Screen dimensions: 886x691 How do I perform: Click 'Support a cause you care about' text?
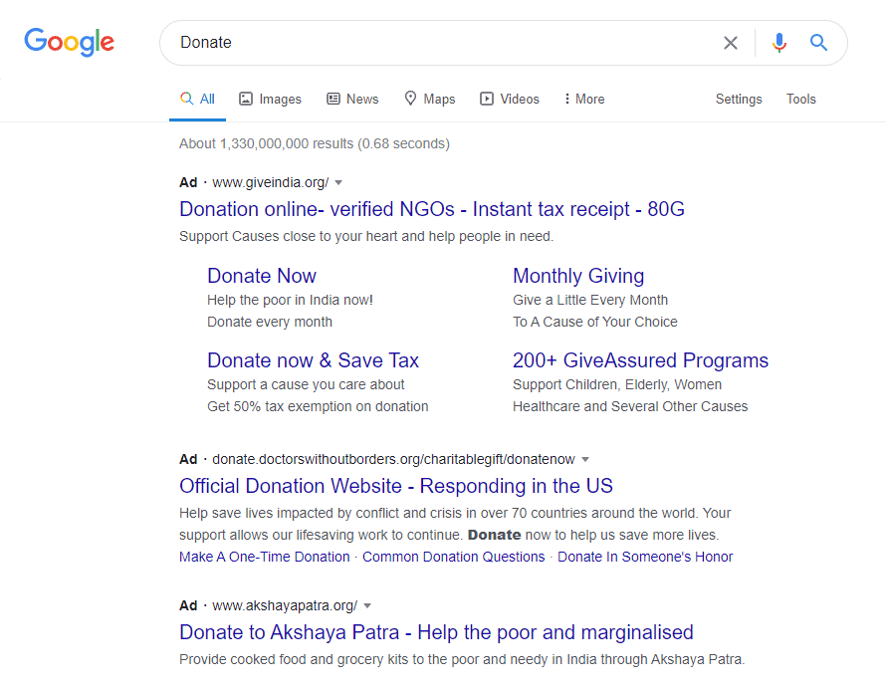point(306,384)
